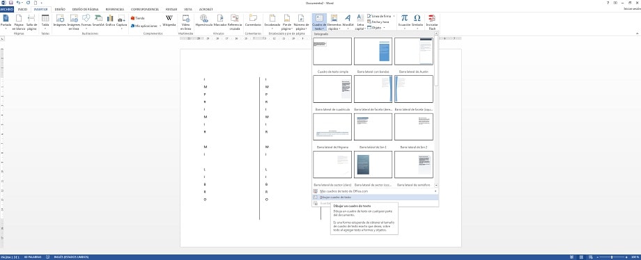Undo last action in quick access toolbar
Screen dimensions: 641x260
18,3
